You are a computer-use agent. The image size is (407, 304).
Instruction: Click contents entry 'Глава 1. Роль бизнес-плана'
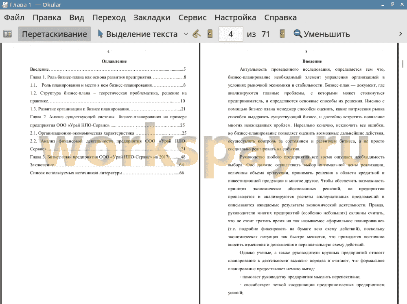pos(108,77)
